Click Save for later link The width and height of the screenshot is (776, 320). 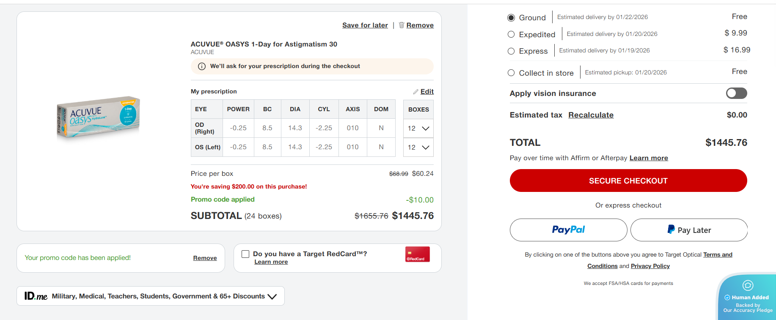click(x=365, y=25)
